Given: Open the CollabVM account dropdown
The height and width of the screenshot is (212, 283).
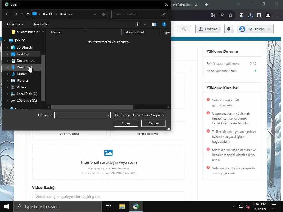Looking at the screenshot, I should (255, 29).
